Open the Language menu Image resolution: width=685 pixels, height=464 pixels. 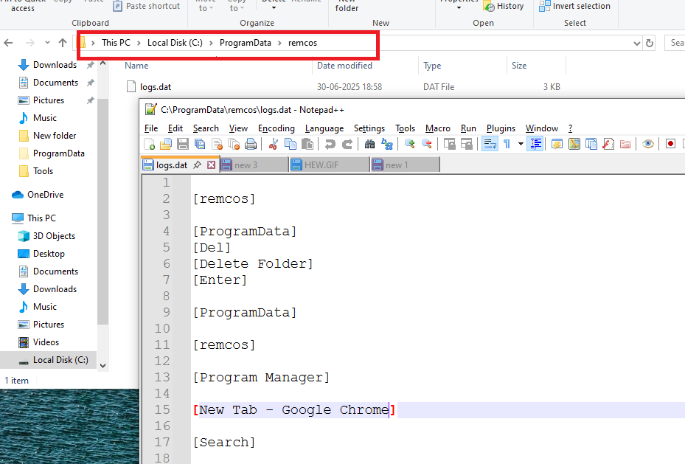(324, 128)
